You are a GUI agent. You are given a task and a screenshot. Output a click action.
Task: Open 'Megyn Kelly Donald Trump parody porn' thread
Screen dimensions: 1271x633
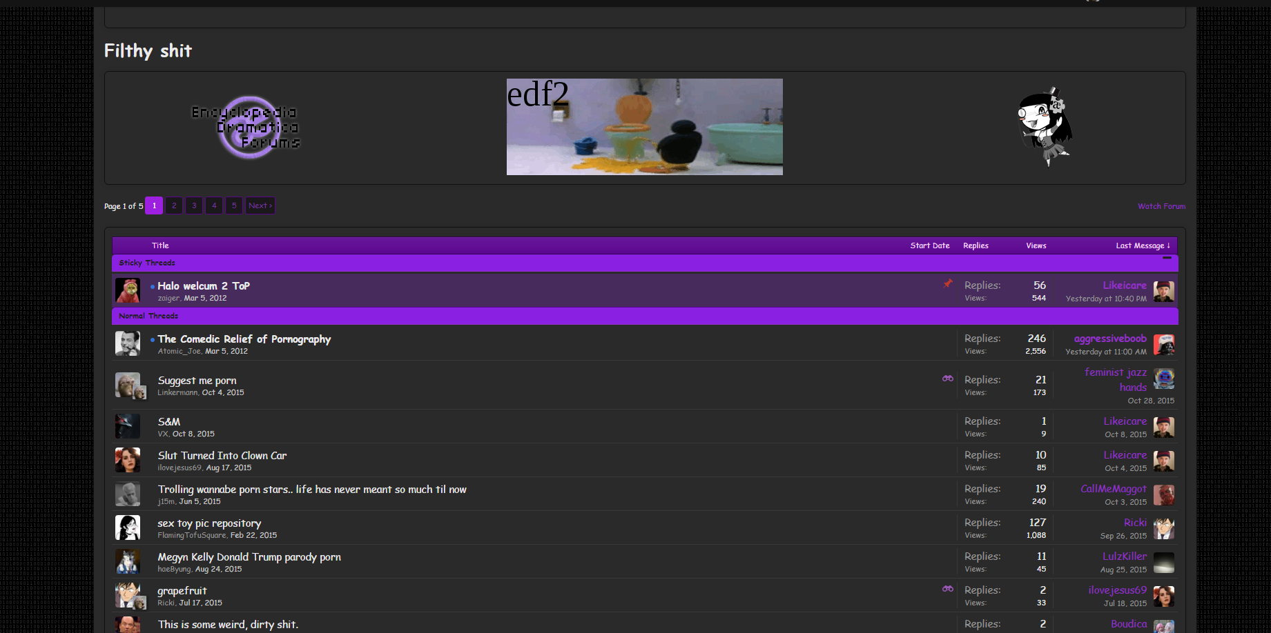[x=249, y=556]
